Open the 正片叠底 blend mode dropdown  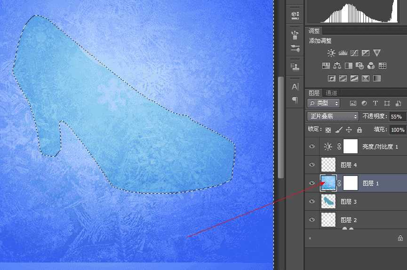pyautogui.click(x=333, y=116)
